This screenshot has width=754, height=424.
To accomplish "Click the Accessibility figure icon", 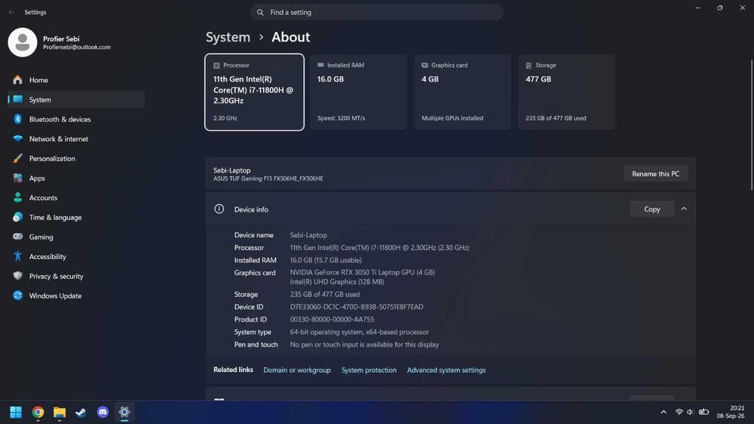I will pos(18,256).
